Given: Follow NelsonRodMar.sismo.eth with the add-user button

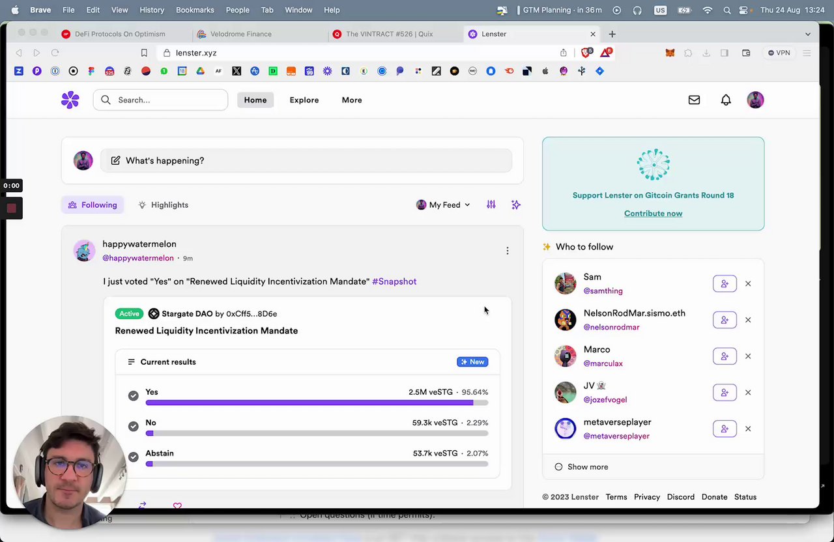Looking at the screenshot, I should point(725,320).
